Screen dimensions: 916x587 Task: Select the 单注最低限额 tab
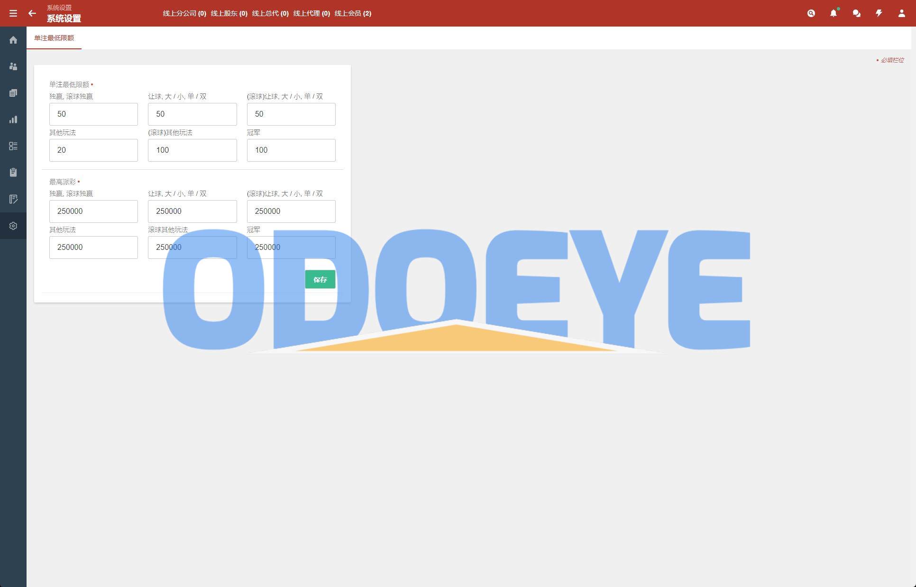click(54, 38)
